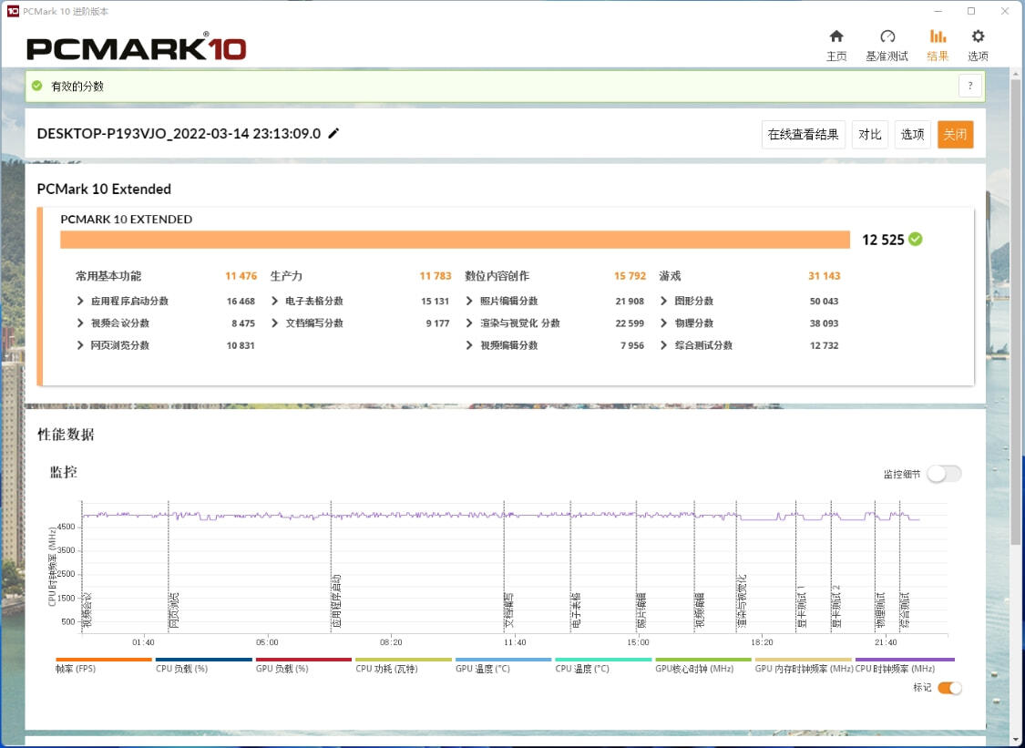The height and width of the screenshot is (748, 1025).
Task: Expand 照片编辑分数 row
Action: (x=469, y=301)
